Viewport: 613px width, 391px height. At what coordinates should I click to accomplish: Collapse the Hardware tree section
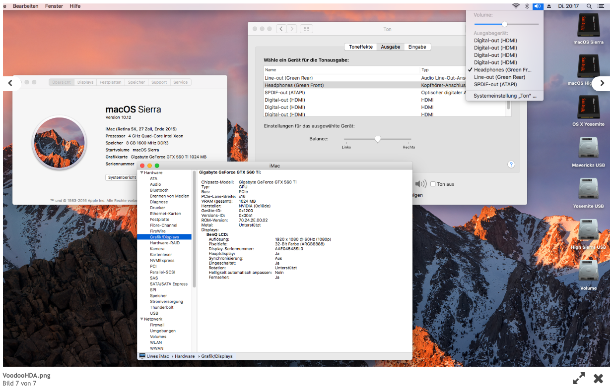point(141,172)
